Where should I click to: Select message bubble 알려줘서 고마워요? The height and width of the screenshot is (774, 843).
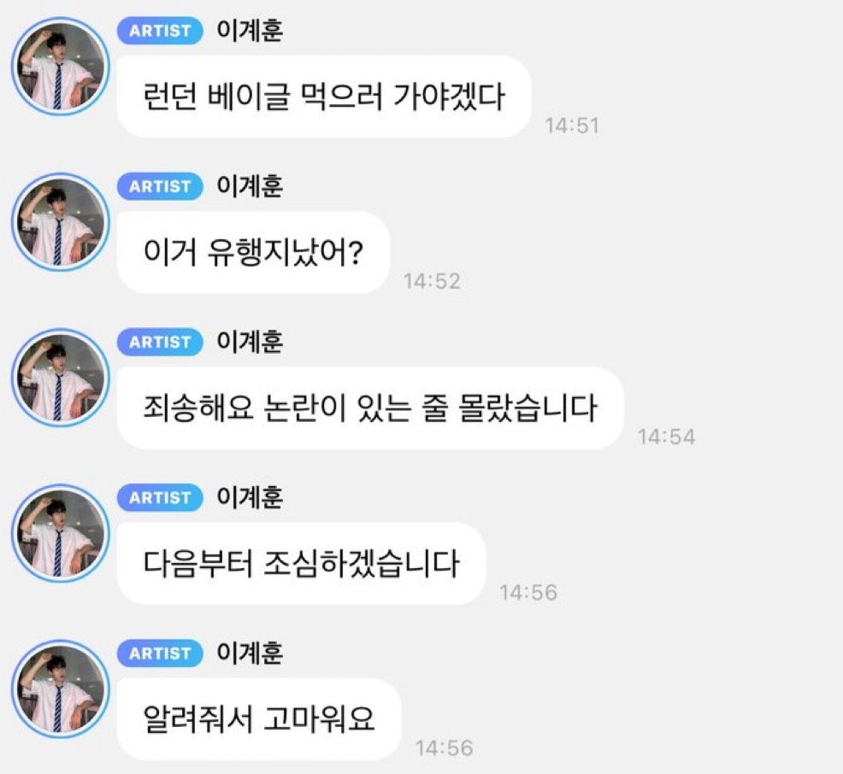(x=259, y=718)
